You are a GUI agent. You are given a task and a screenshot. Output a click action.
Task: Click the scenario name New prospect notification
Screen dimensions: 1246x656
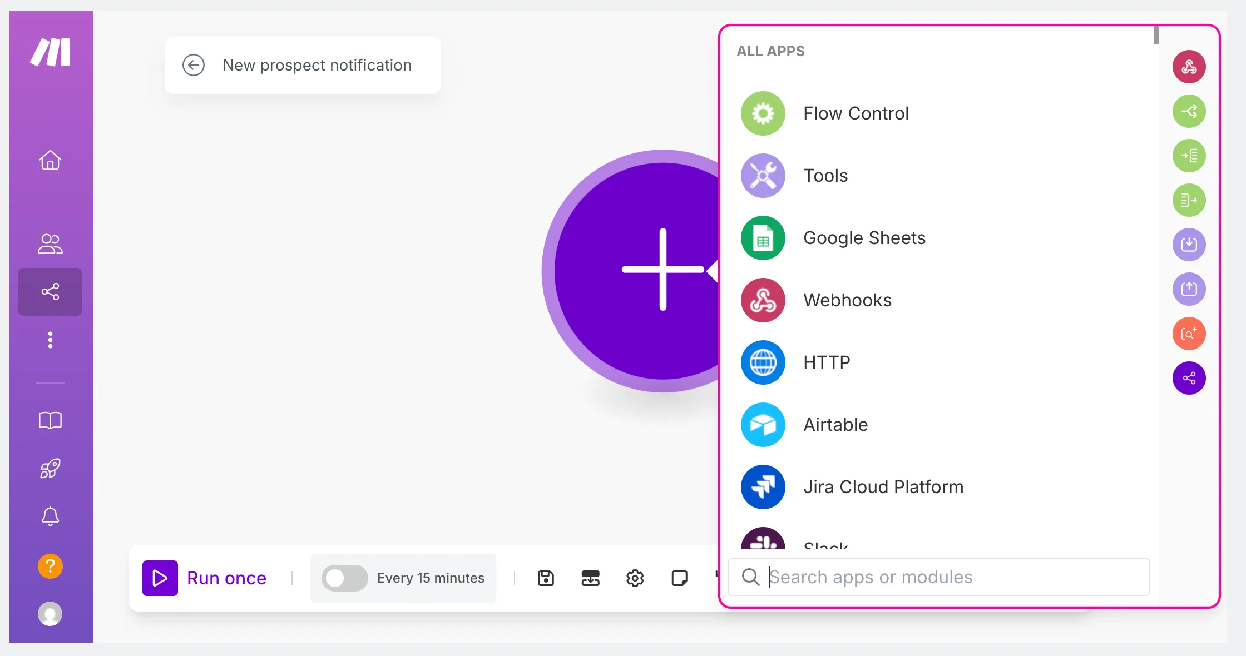317,65
